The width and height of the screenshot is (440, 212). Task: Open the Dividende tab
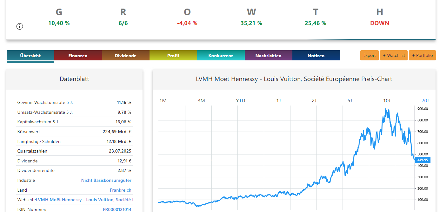(x=126, y=56)
